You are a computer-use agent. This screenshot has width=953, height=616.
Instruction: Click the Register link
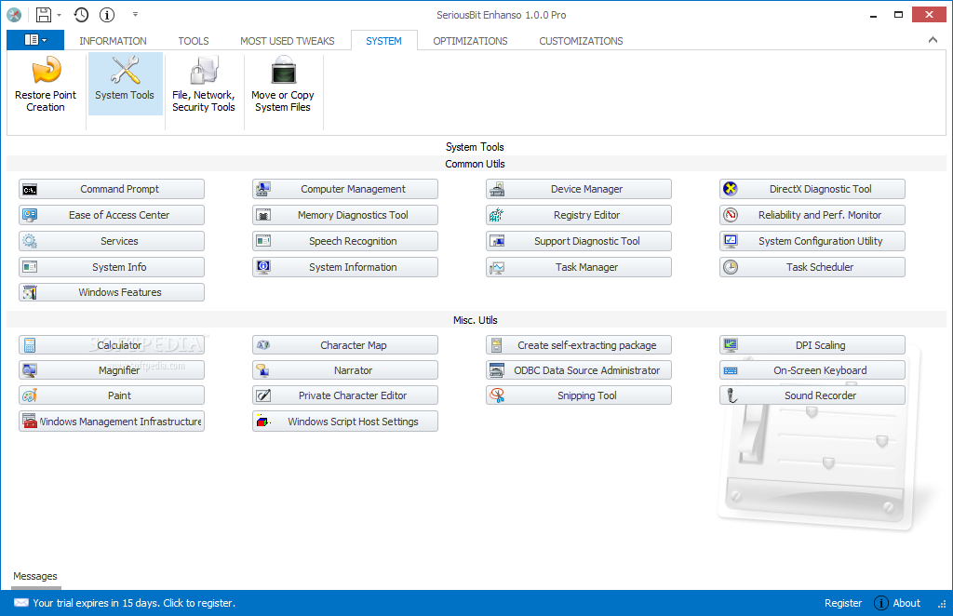[843, 603]
